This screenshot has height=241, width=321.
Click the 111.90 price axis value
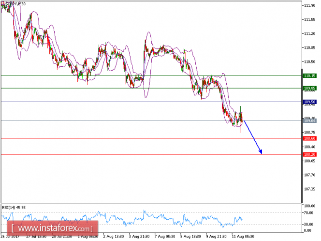(309, 5)
